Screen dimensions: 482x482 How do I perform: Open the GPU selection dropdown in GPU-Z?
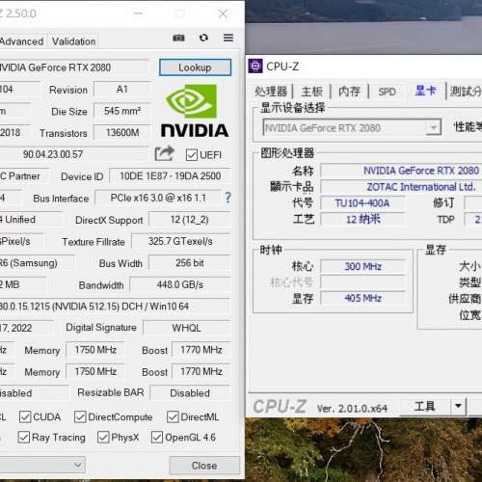pyautogui.click(x=42, y=465)
